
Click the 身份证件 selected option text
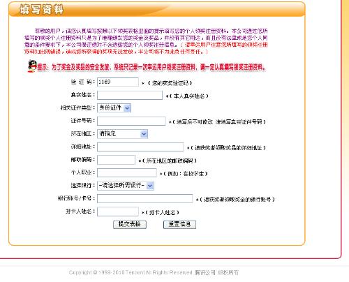coord(110,107)
